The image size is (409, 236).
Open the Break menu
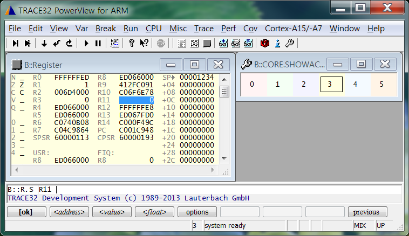click(x=106, y=29)
